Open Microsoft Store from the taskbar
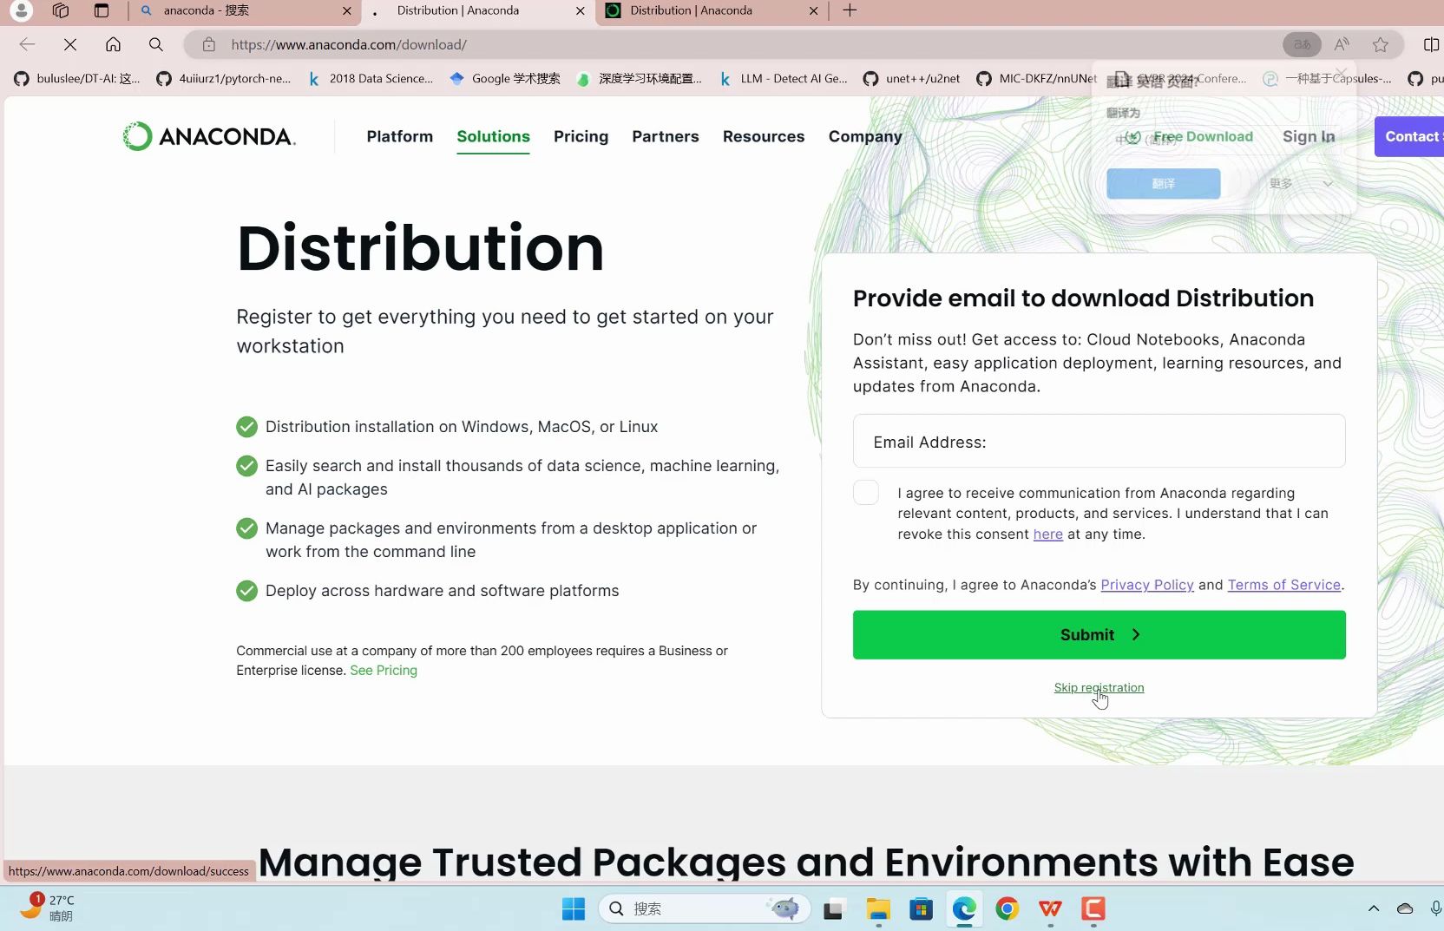Screen dimensions: 1444x931 point(921,908)
